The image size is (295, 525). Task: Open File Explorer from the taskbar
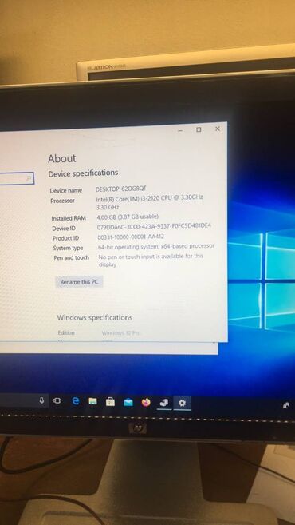click(92, 401)
